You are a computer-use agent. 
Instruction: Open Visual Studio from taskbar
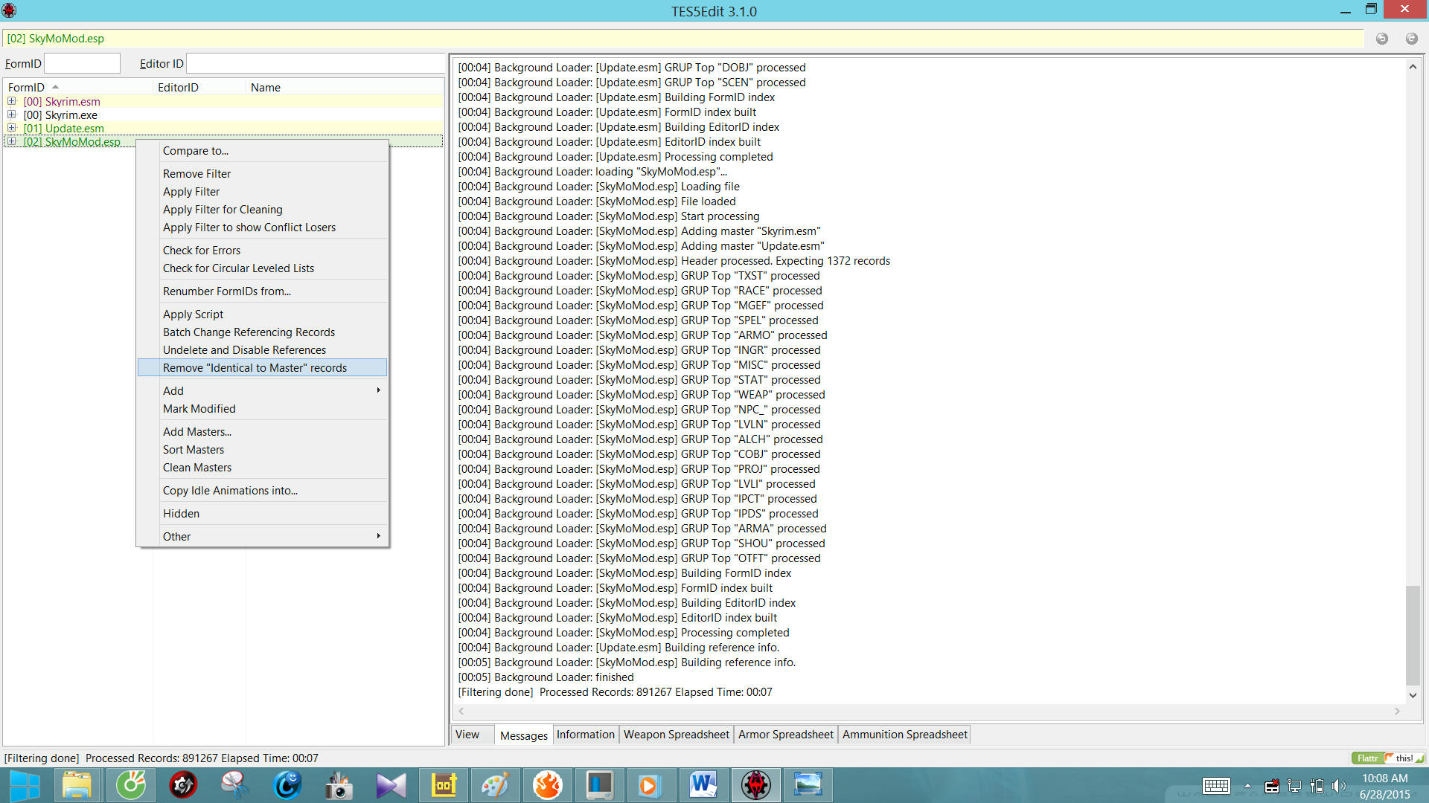tap(391, 785)
